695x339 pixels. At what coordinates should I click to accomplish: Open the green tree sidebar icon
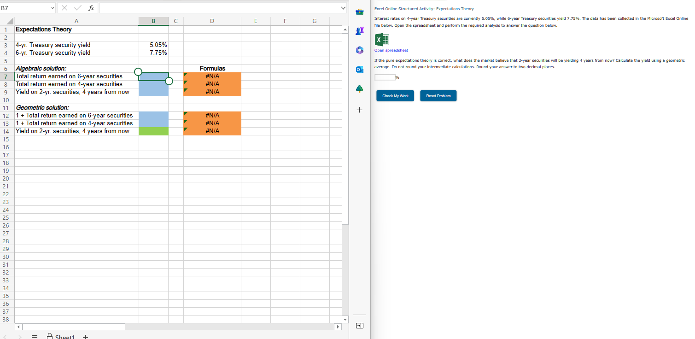[360, 88]
